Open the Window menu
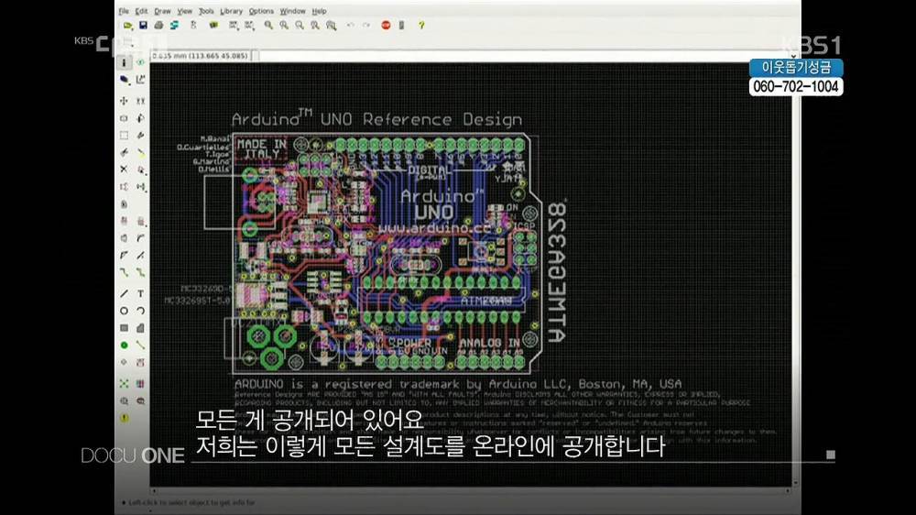The image size is (916, 515). pyautogui.click(x=292, y=11)
